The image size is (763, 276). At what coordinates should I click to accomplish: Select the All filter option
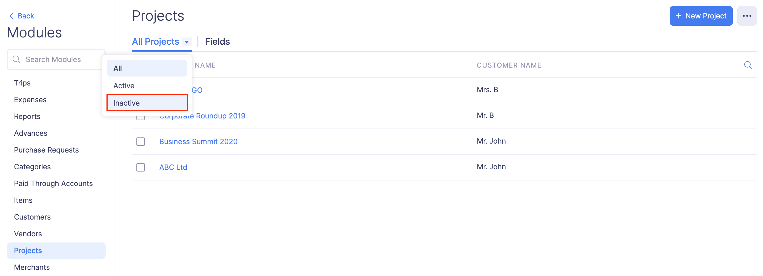click(x=147, y=68)
